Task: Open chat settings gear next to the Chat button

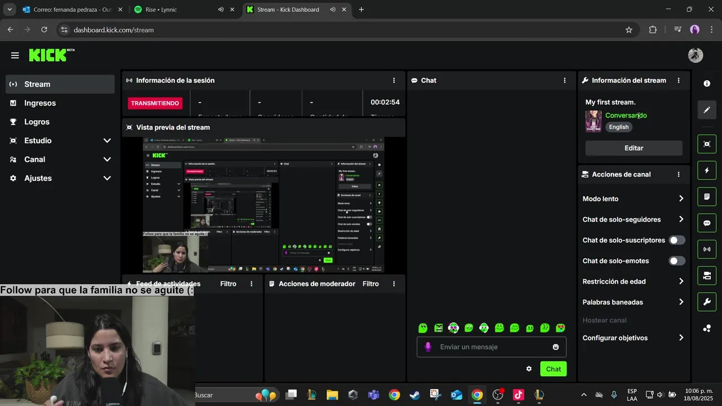Action: click(529, 369)
